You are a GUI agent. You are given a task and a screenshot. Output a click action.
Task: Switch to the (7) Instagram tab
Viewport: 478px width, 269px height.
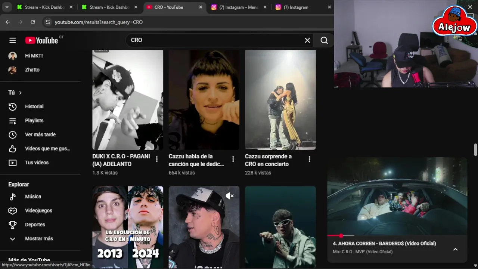303,7
